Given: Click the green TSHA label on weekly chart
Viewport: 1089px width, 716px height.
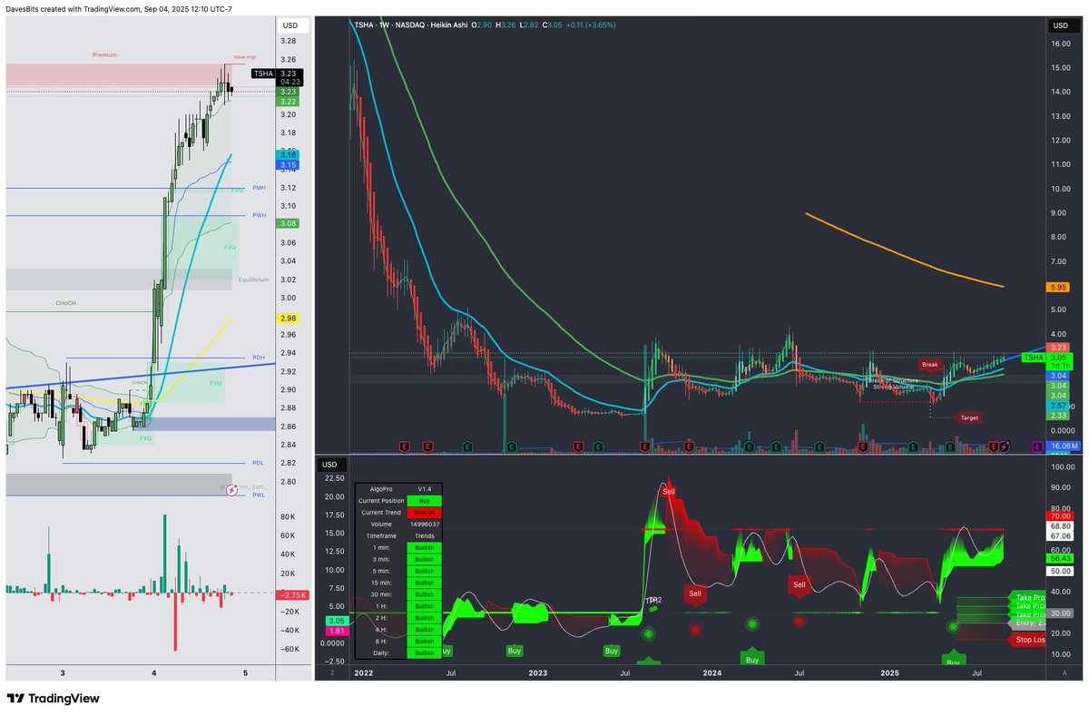Looking at the screenshot, I should point(1034,358).
